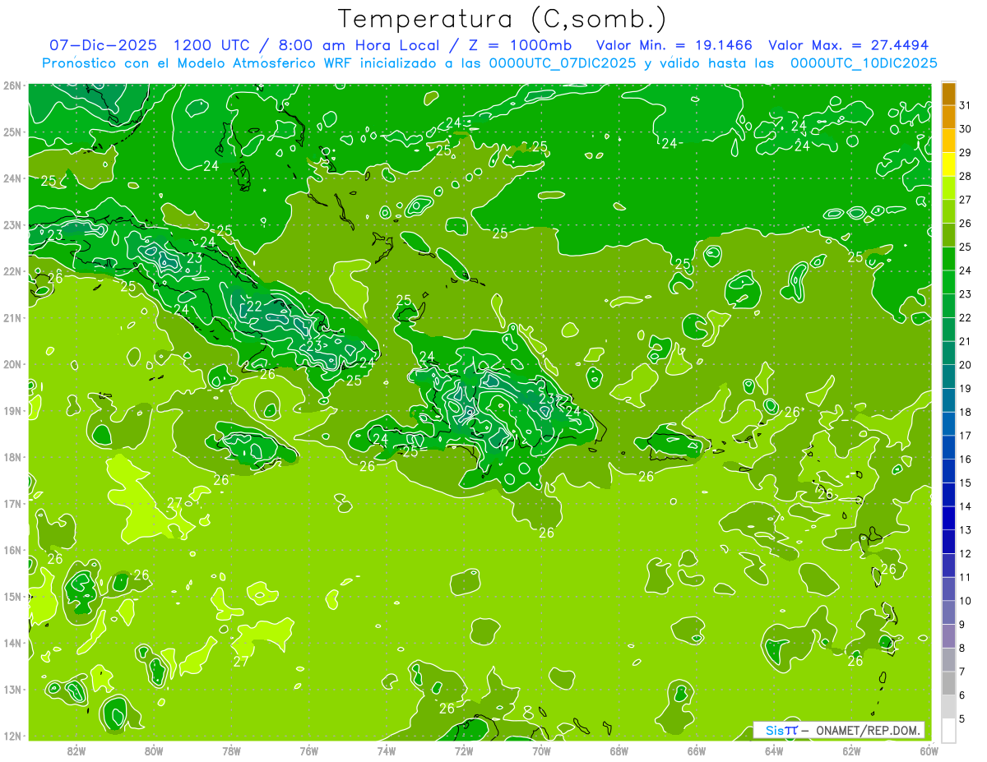Click the '64W' longitude axis label
This screenshot has height=762, width=987.
(x=774, y=750)
